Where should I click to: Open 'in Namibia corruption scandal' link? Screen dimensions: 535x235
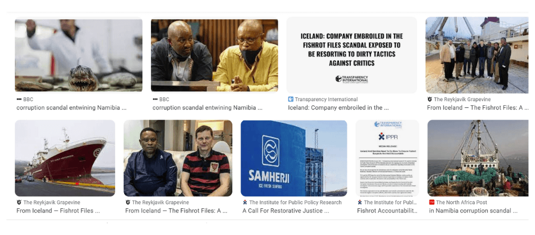point(473,211)
